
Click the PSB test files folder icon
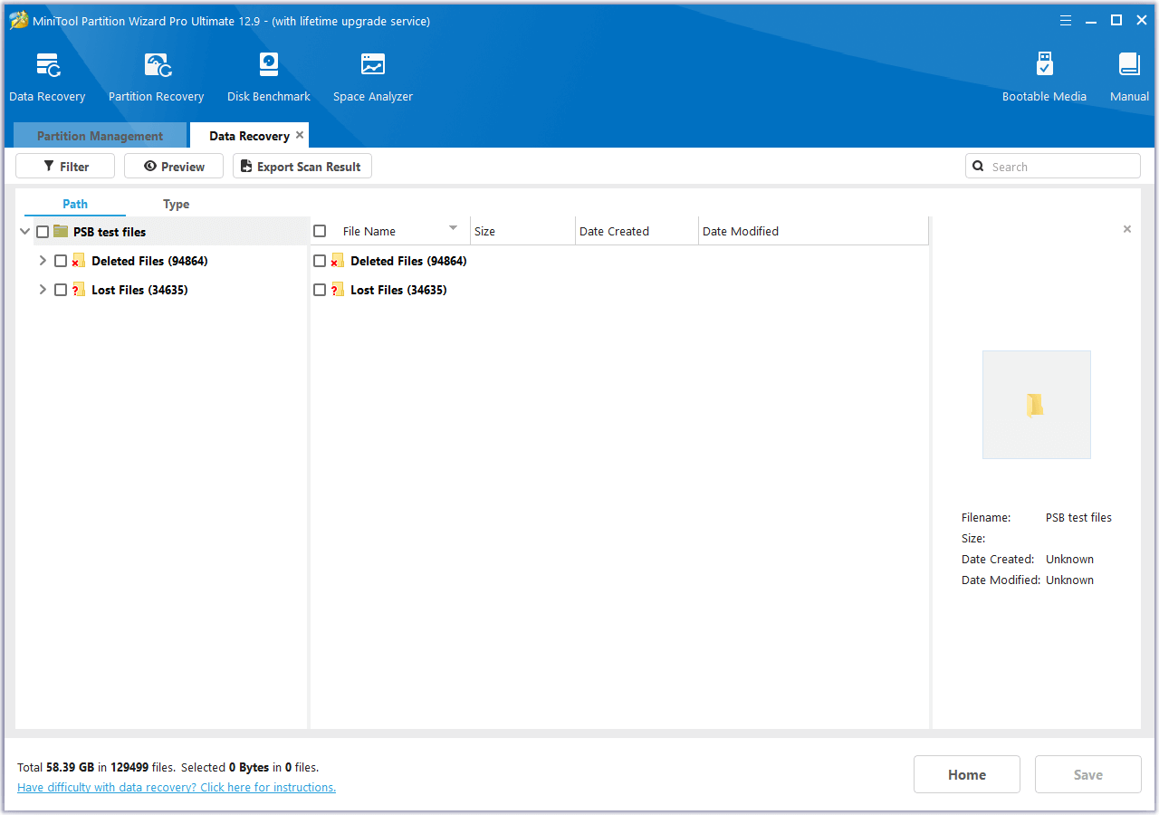(x=61, y=232)
